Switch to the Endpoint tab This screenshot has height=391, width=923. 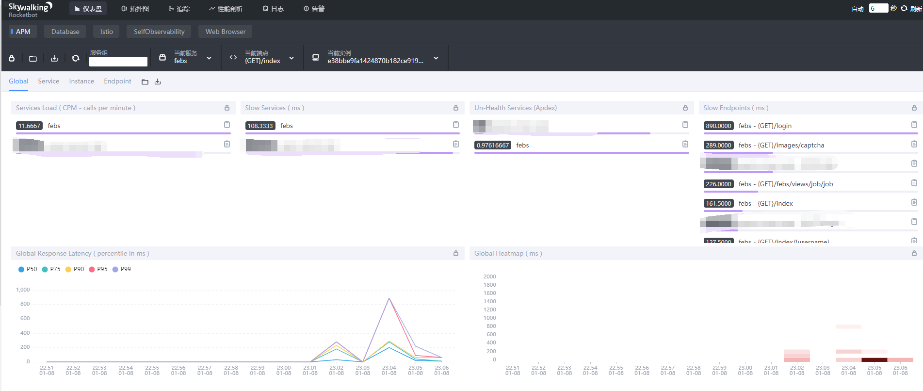click(x=117, y=81)
